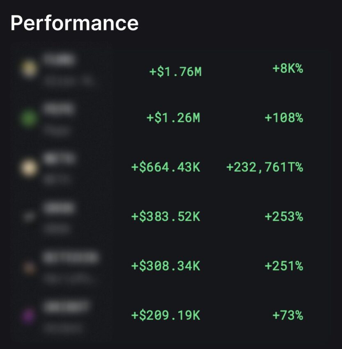Open the purple token icon beside +$209.19K
This screenshot has height=349, width=342.
click(x=29, y=316)
